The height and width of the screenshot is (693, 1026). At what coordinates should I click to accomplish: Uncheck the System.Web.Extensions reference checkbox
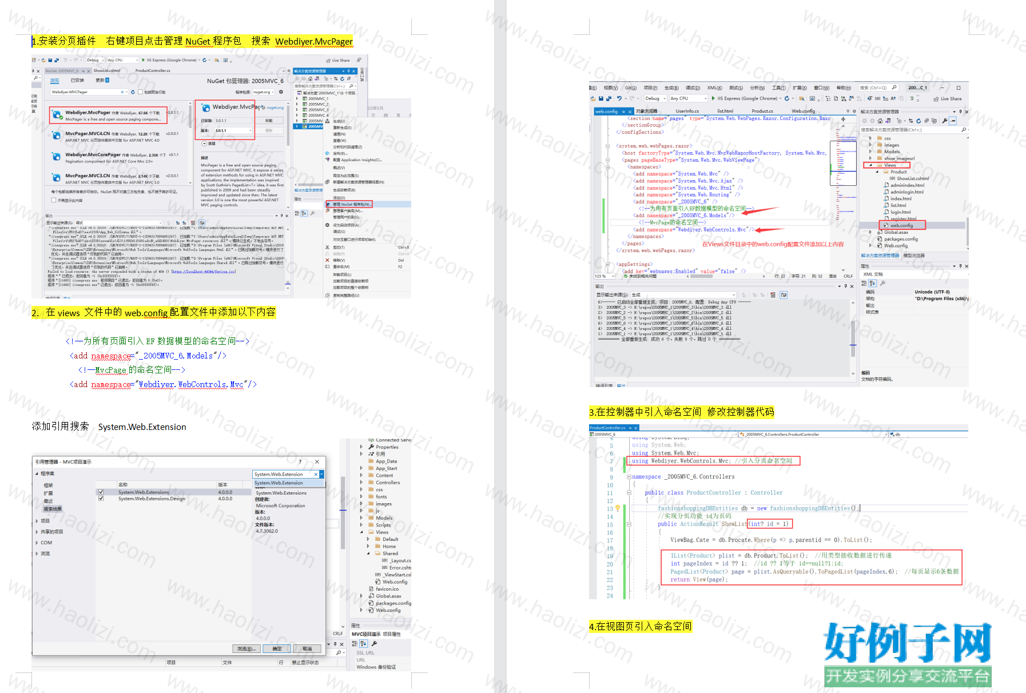[101, 492]
